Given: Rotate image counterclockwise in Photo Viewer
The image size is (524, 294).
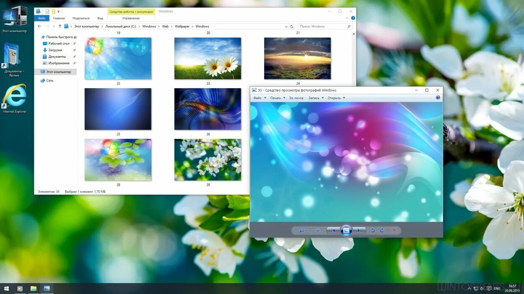Looking at the screenshot, I should tap(373, 230).
